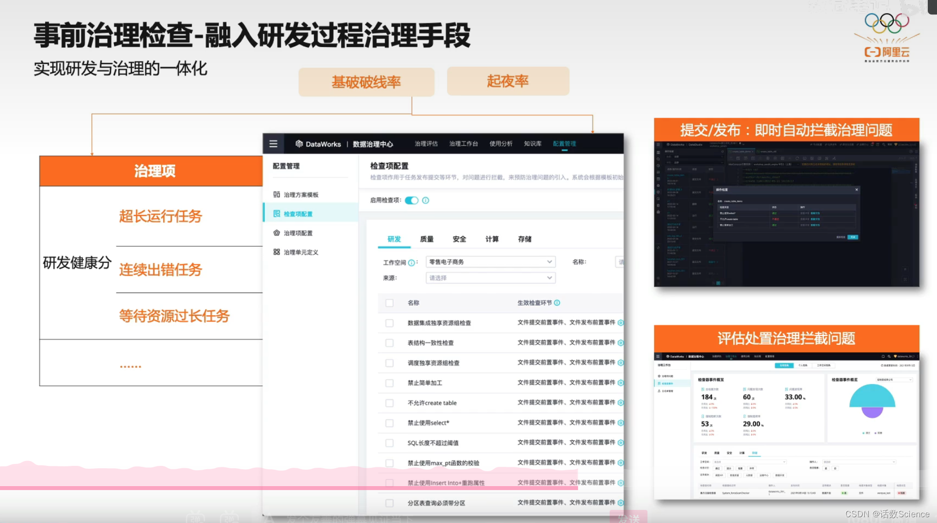Open the 知识库 top menu
The height and width of the screenshot is (523, 937).
tap(532, 144)
